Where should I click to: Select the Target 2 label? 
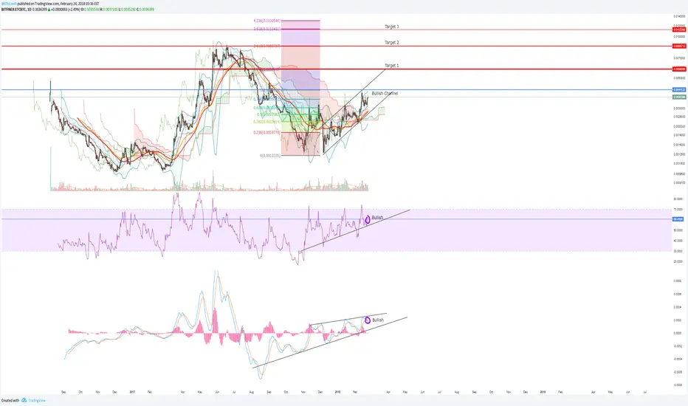pyautogui.click(x=392, y=43)
